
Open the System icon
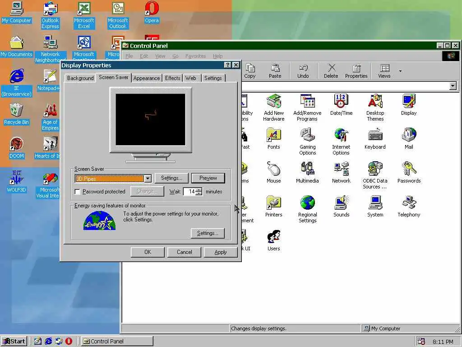click(375, 206)
